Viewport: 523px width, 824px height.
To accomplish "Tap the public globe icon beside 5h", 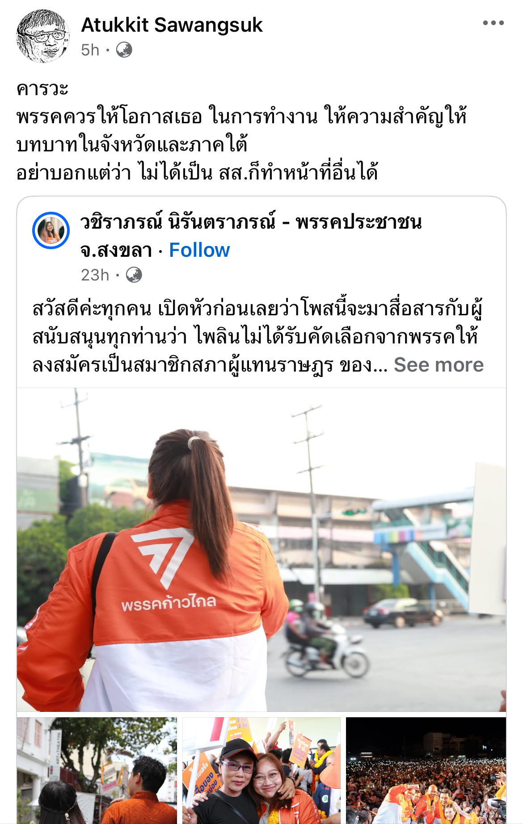I will click(x=124, y=50).
